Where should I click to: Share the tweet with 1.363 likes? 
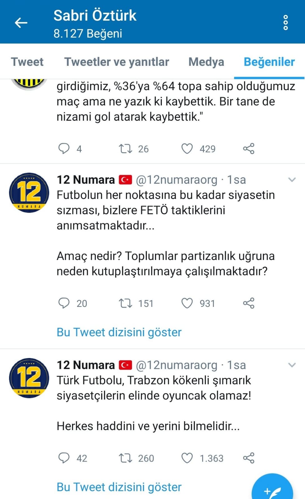[249, 458]
